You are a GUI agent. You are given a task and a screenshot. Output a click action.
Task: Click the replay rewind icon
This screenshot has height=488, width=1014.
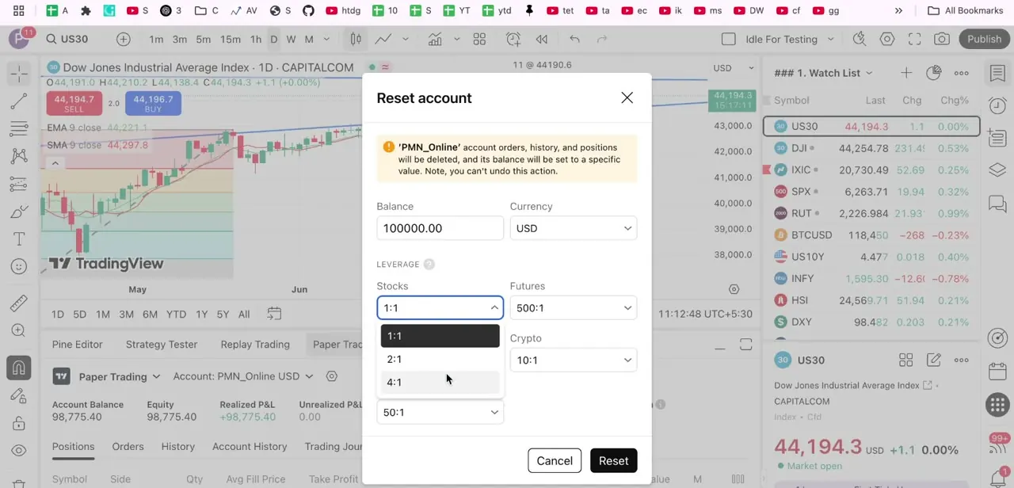542,39
